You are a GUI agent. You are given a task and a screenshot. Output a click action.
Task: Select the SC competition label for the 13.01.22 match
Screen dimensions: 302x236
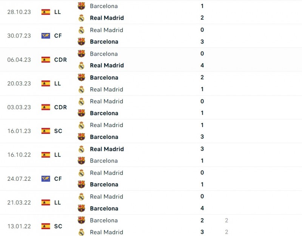pyautogui.click(x=58, y=226)
